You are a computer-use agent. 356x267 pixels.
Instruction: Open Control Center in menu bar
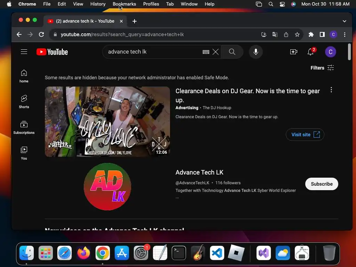pos(282,4)
